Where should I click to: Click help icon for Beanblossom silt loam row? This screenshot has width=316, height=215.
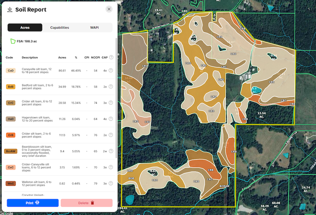[x=111, y=151]
